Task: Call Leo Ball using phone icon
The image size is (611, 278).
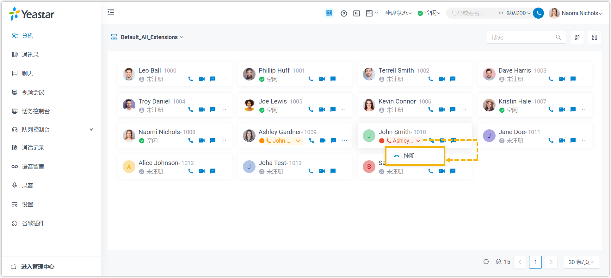Action: tap(191, 79)
